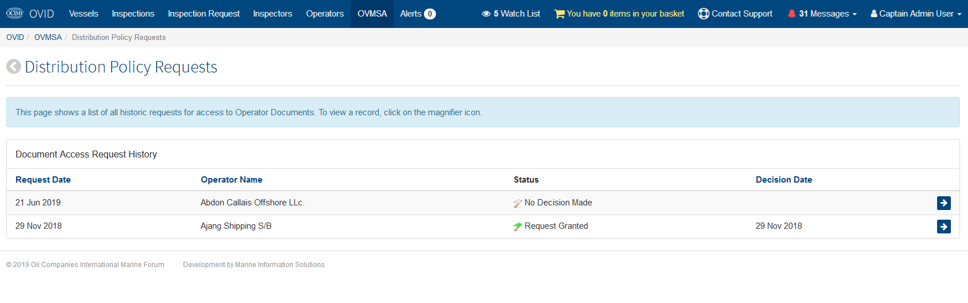Screen dimensions: 968x303
Task: Sort by Request Date column
Action: (x=43, y=180)
